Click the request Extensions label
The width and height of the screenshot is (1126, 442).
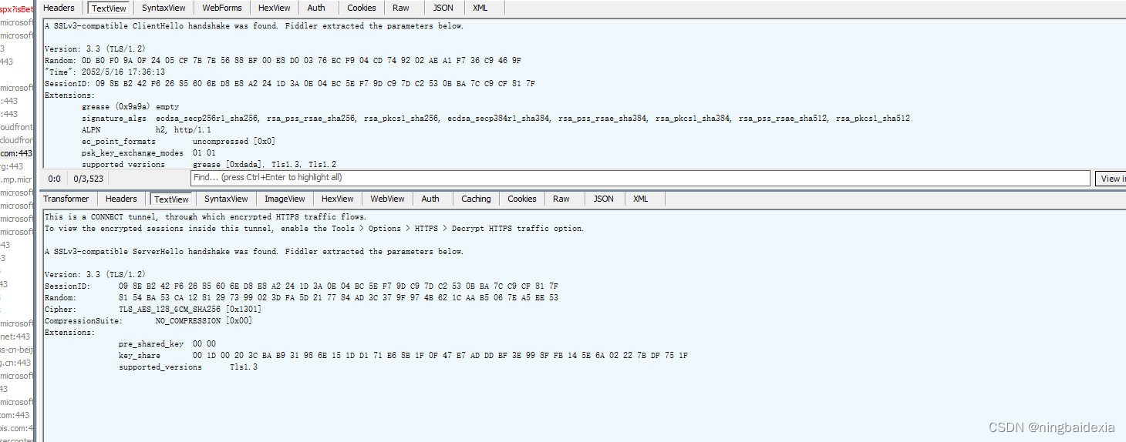69,95
